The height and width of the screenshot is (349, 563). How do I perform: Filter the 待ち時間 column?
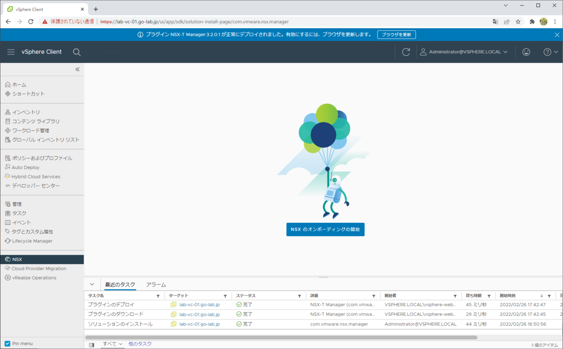point(489,296)
